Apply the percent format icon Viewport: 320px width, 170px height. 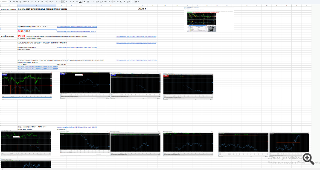point(35,1)
